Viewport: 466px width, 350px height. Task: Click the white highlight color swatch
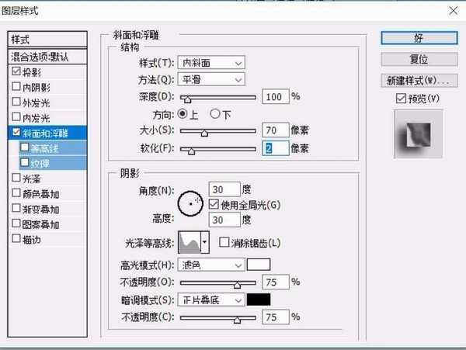(258, 265)
